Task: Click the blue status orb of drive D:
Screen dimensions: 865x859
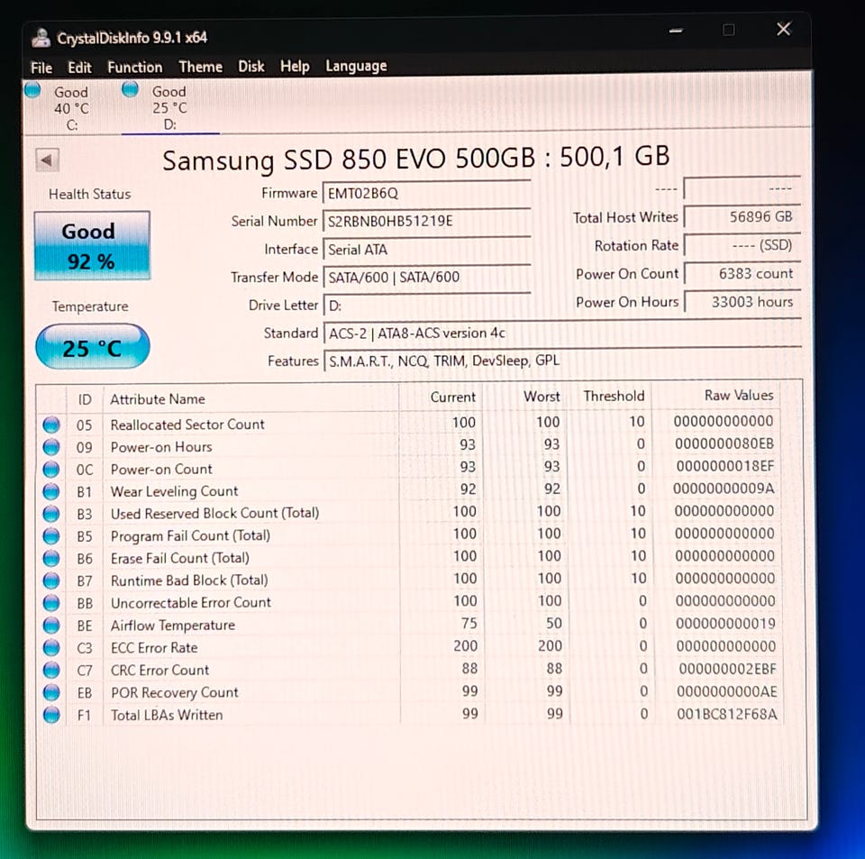Action: tap(130, 89)
